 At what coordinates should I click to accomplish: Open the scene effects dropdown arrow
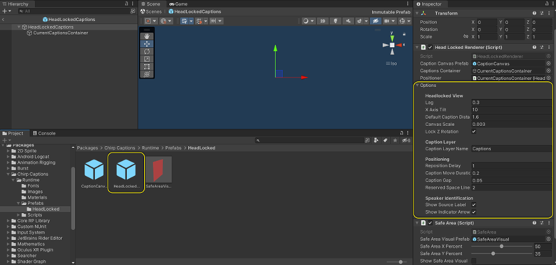[366, 21]
